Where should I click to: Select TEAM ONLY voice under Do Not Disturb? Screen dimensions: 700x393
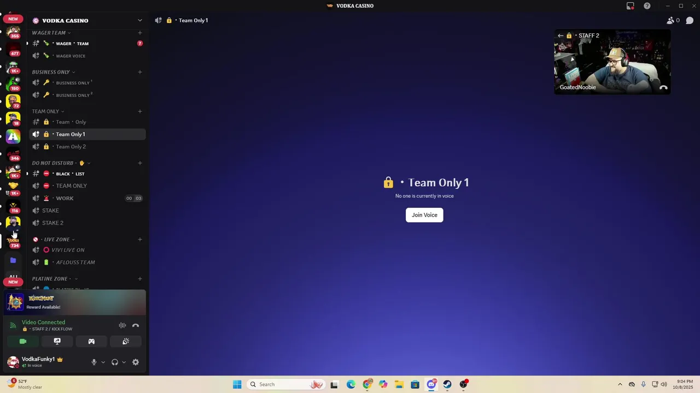point(87,186)
